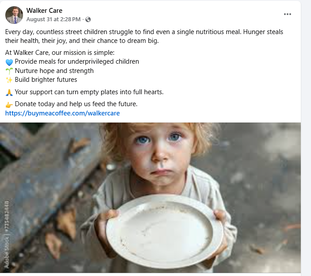This screenshot has width=311, height=276.
Task: Click the Adobe Stock watermark on the photo
Action: [7, 234]
